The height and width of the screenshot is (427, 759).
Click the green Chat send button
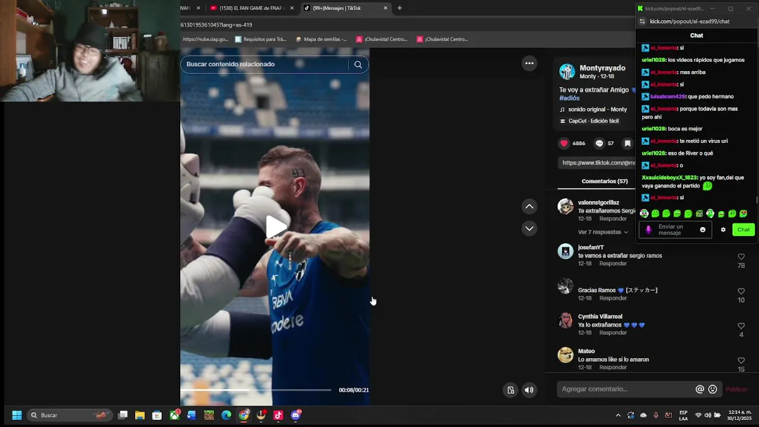744,230
